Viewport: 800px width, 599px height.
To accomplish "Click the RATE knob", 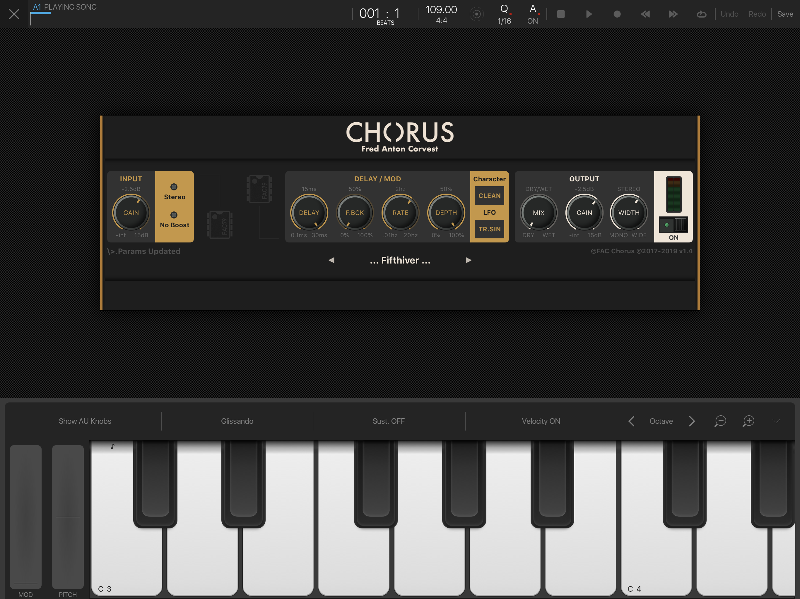I will tap(400, 212).
